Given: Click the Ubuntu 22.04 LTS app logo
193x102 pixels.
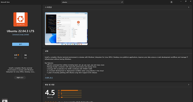Looking at the screenshot, I should pyautogui.click(x=21, y=19).
